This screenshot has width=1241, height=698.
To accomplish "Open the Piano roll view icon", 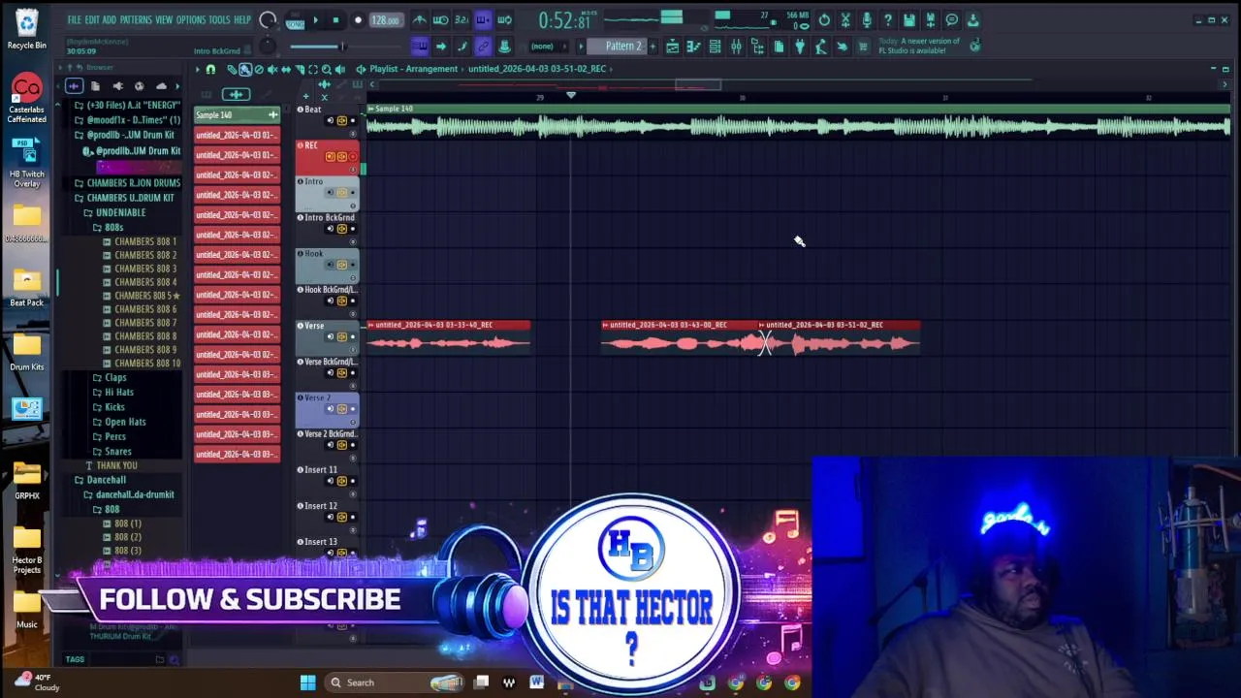I will 694,46.
